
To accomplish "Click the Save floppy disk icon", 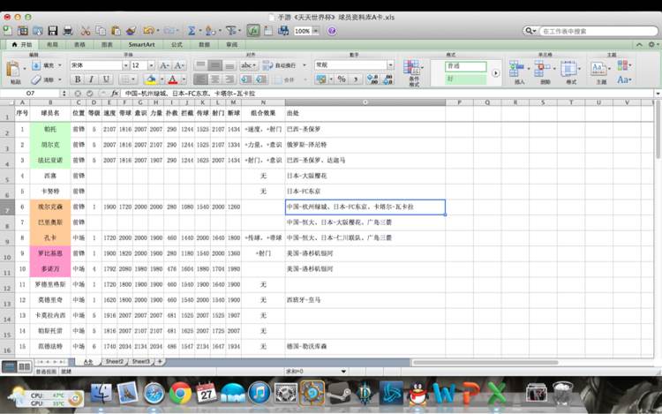I will (53, 31).
